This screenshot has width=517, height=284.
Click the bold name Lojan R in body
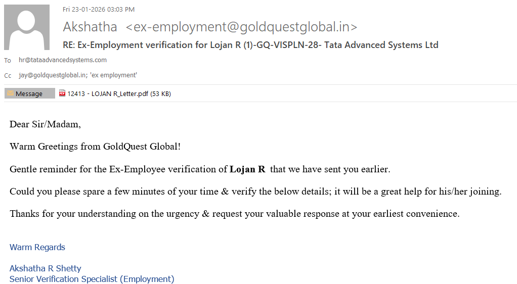247,169
